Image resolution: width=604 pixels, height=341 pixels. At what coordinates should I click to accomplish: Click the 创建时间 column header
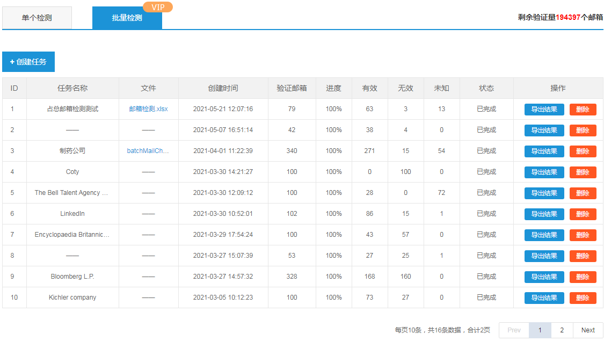tap(223, 88)
